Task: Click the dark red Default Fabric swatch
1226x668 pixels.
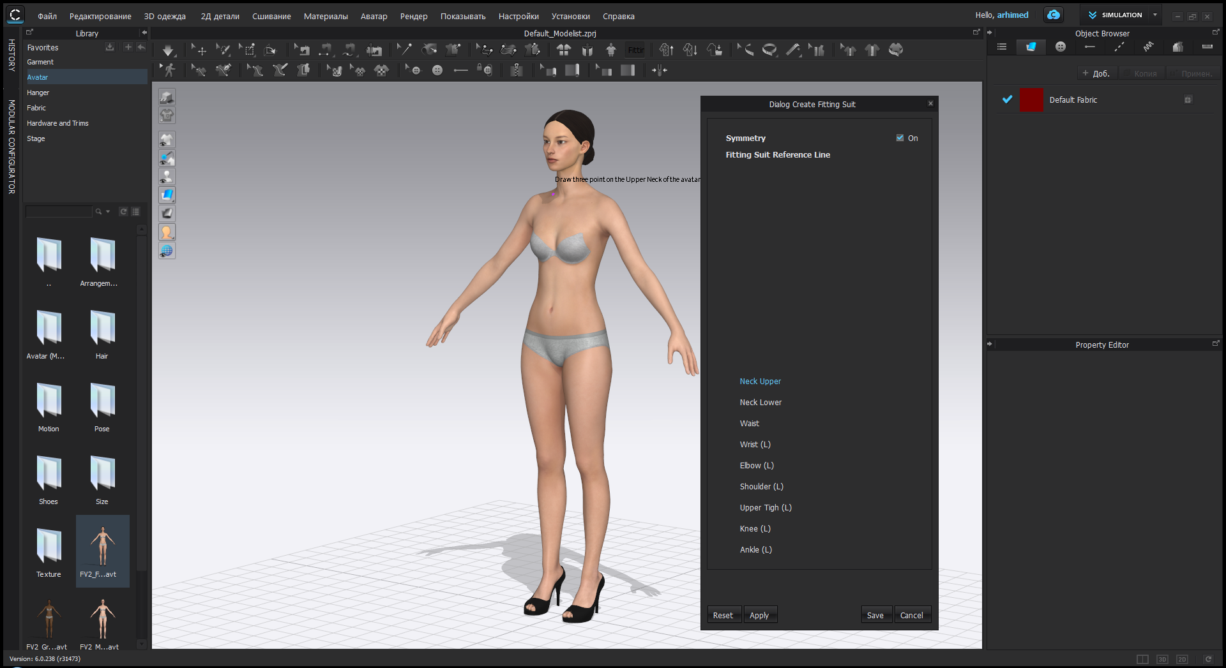Action: pos(1031,100)
